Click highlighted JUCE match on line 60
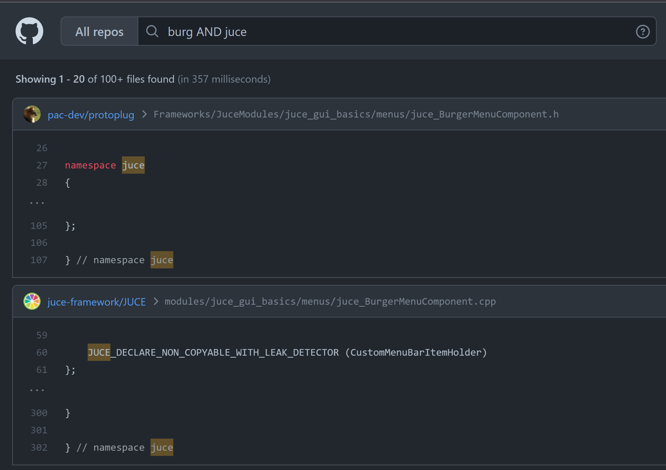The width and height of the screenshot is (666, 470). coord(99,352)
